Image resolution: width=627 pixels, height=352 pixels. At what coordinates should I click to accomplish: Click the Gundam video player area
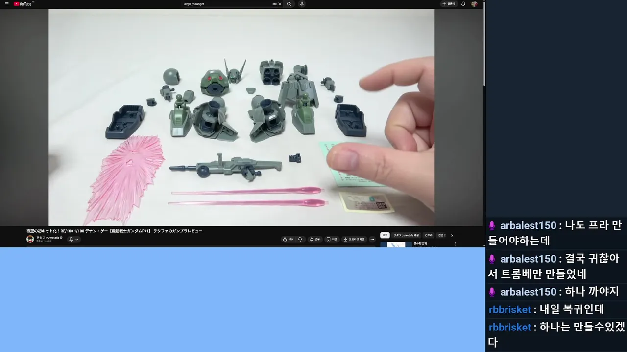point(241,117)
